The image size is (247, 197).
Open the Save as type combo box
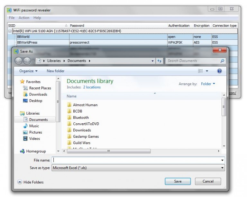[x=138, y=168]
